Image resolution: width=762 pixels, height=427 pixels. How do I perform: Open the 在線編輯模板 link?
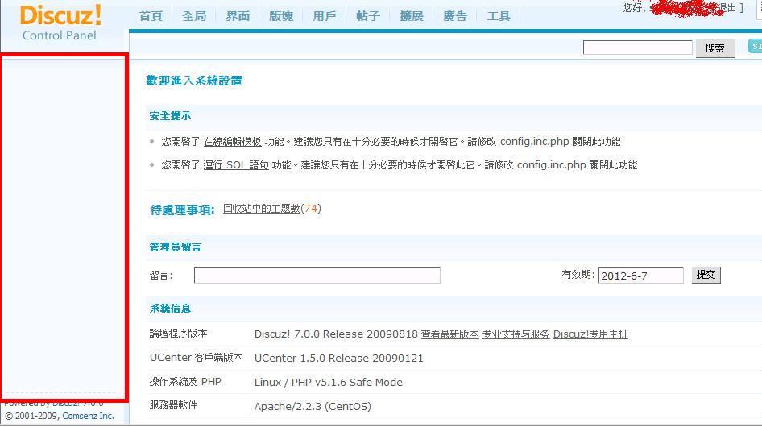pyautogui.click(x=232, y=142)
